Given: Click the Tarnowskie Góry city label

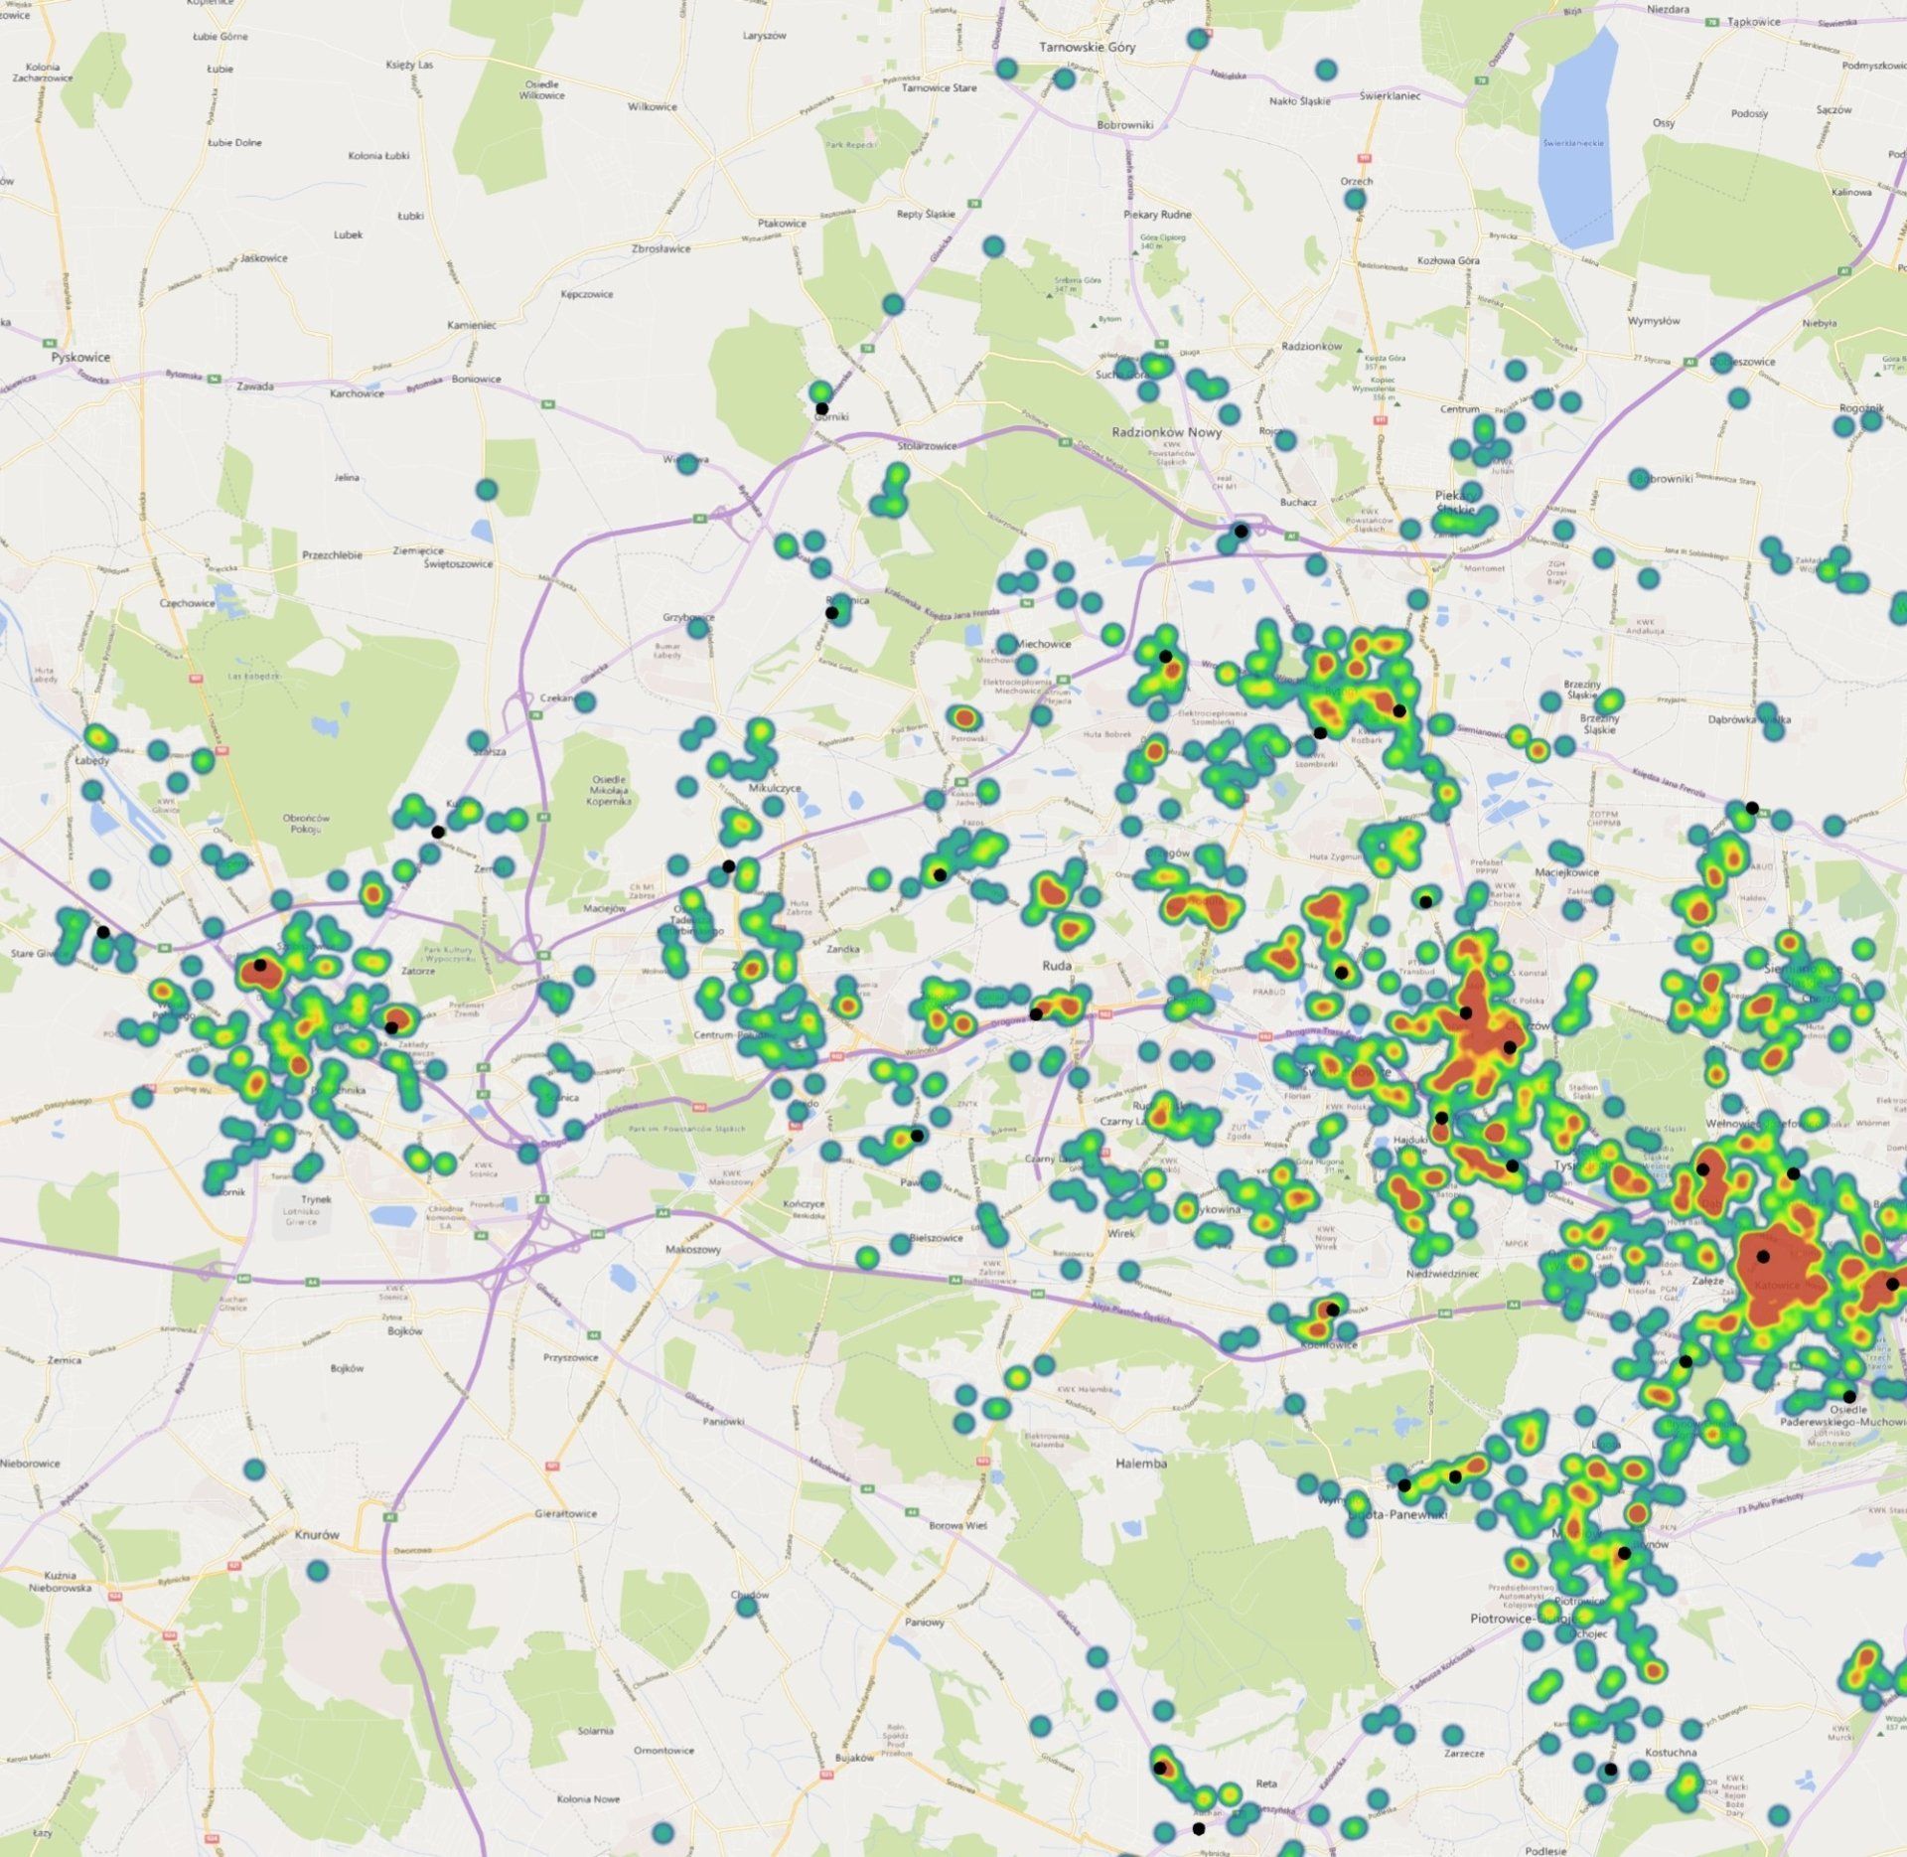Looking at the screenshot, I should (x=1087, y=47).
